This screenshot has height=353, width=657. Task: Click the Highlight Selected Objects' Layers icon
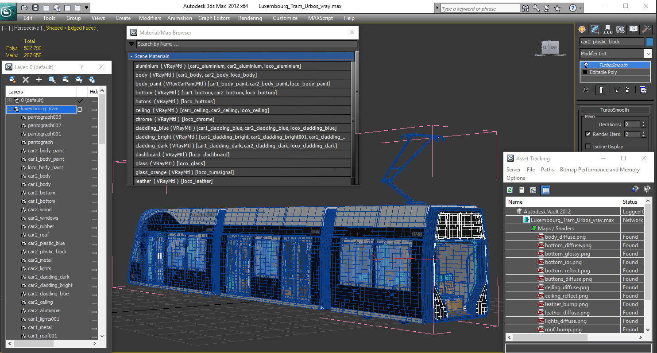(x=66, y=80)
